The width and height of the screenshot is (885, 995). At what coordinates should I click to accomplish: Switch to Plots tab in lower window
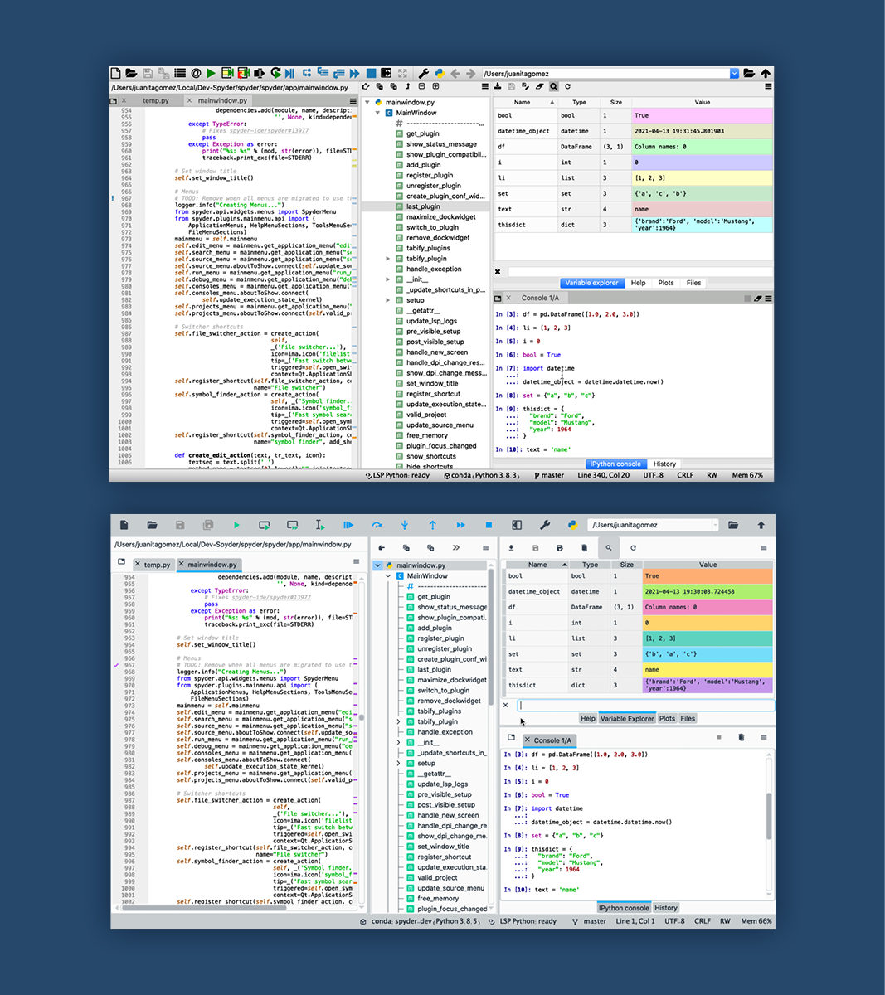coord(667,719)
